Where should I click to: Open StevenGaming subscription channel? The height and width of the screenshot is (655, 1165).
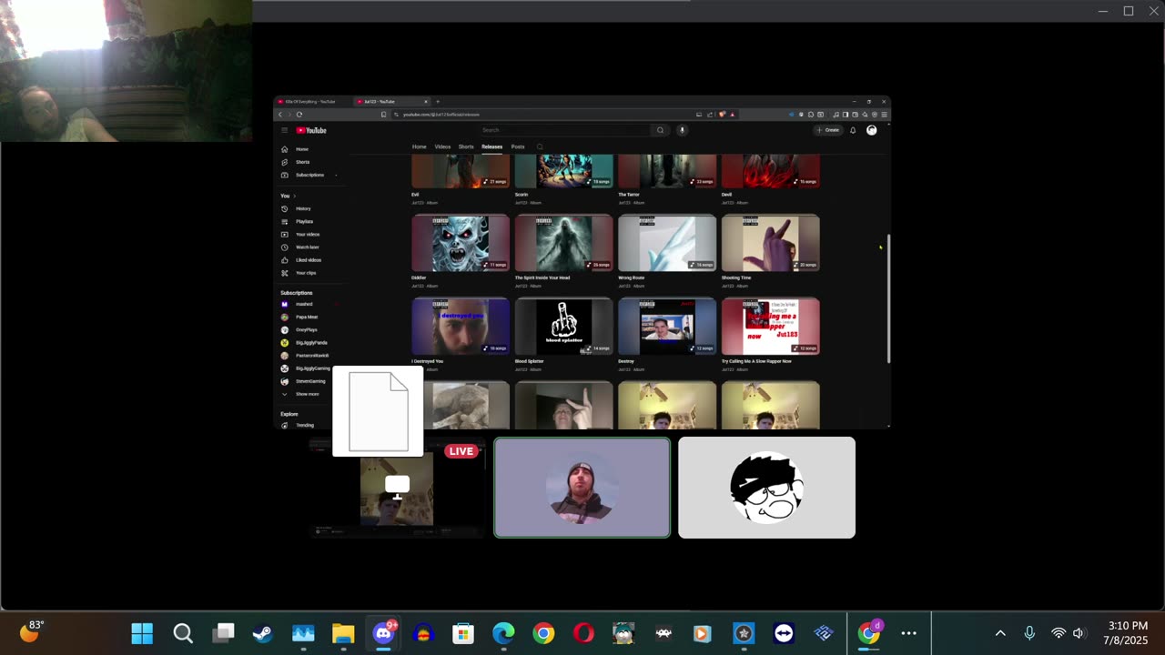[310, 381]
